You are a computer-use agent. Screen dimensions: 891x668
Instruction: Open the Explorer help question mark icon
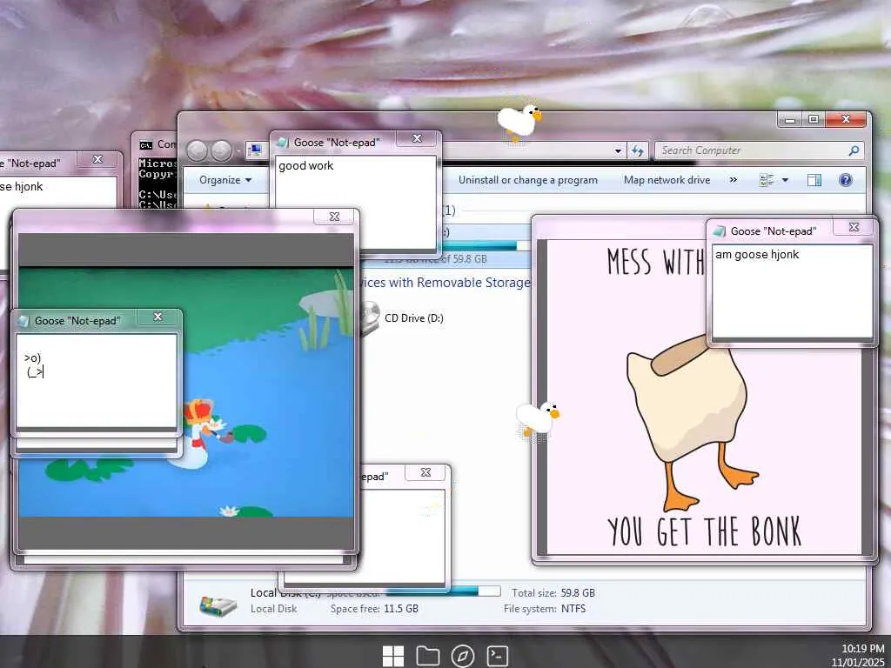(x=846, y=180)
